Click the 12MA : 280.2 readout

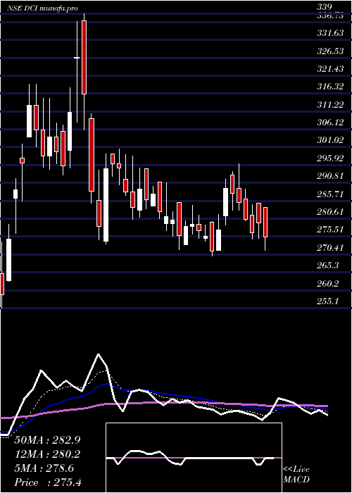coord(47,454)
